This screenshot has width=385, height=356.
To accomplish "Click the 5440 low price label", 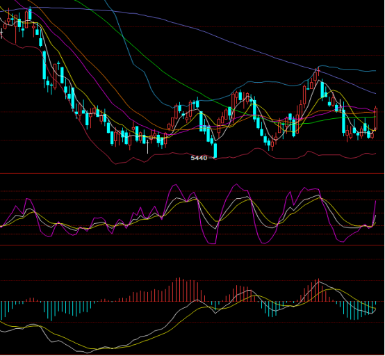I will pyautogui.click(x=199, y=158).
